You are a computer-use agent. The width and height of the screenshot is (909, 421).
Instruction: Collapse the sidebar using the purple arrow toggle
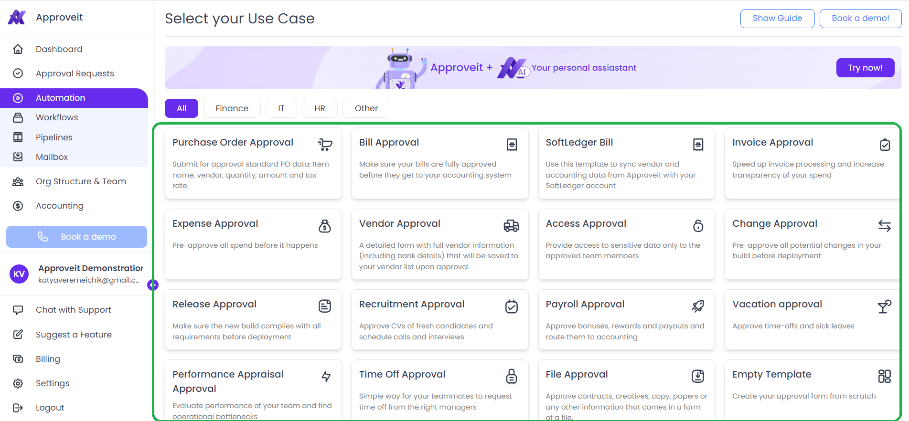click(153, 285)
